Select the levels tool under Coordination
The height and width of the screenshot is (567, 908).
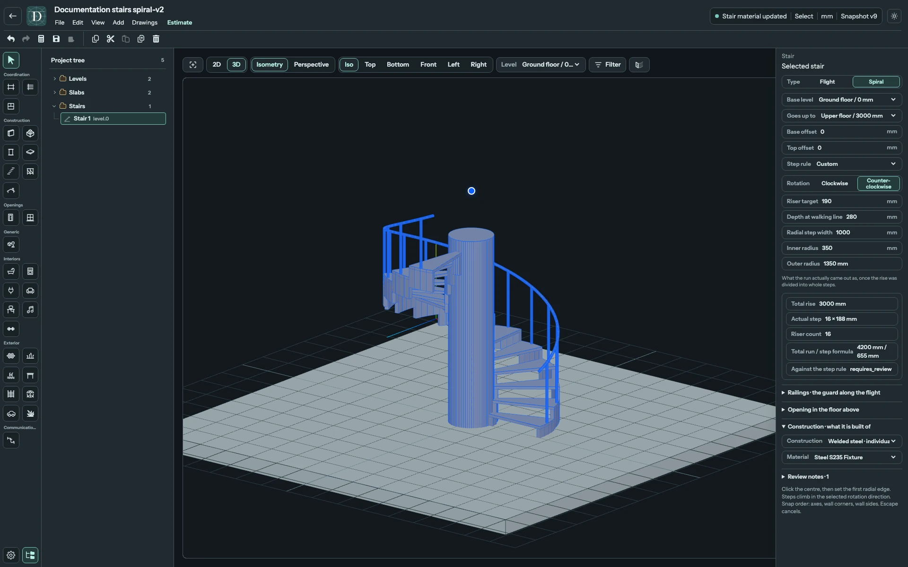(30, 87)
